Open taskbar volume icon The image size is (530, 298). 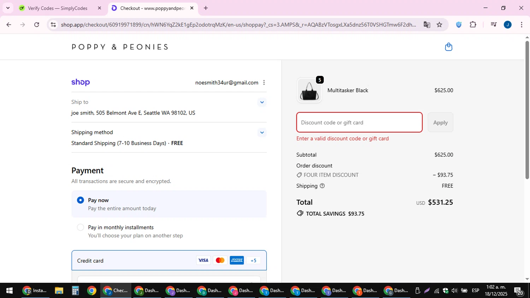point(454,291)
